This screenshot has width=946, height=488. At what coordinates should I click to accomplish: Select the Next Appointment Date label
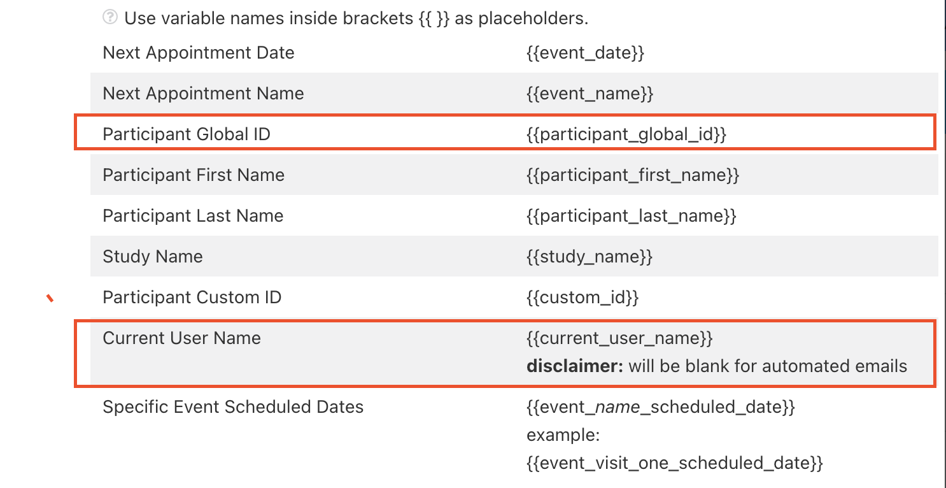pos(198,53)
